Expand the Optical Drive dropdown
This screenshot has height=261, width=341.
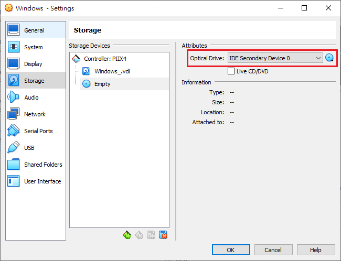coord(275,58)
